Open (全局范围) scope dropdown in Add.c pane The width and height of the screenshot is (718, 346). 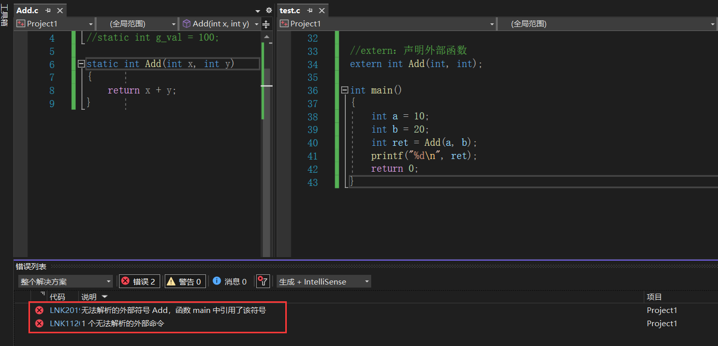137,24
